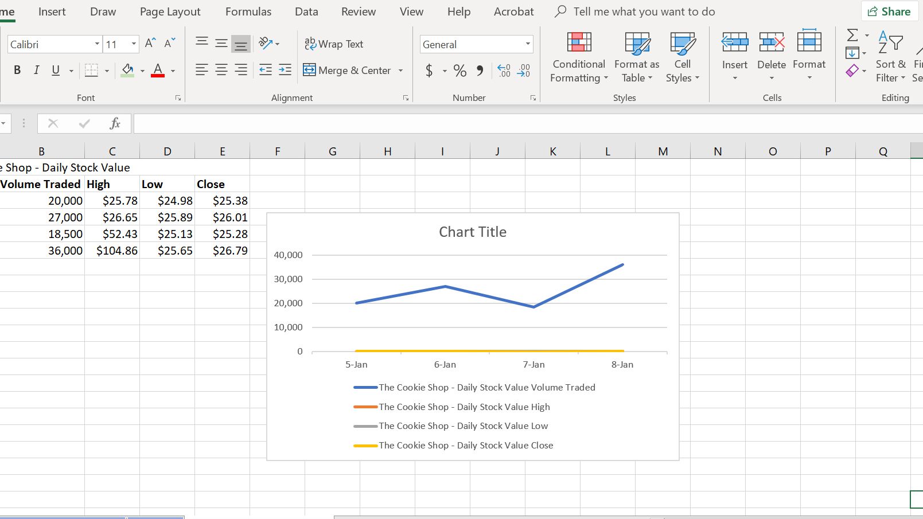Open Merge & Center dropdown arrow
Image resolution: width=923 pixels, height=519 pixels.
400,71
